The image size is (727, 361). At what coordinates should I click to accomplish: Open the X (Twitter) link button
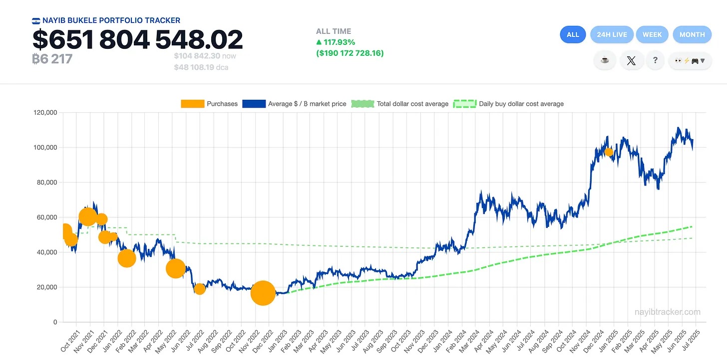tap(631, 61)
